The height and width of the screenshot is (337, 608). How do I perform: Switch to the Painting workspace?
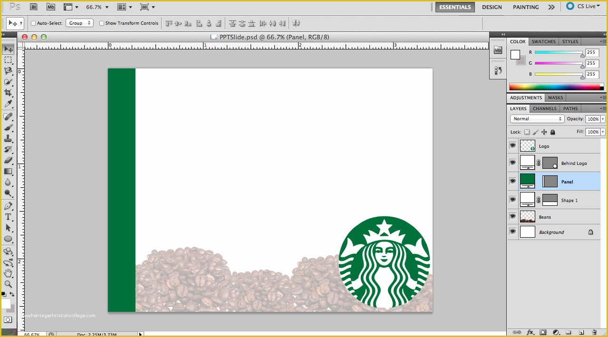[x=526, y=7]
